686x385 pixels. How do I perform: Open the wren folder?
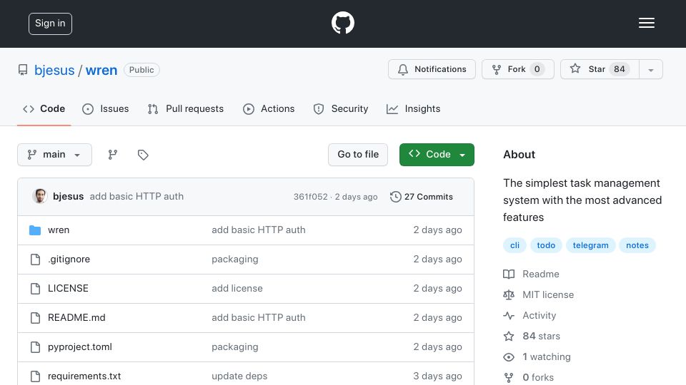59,230
